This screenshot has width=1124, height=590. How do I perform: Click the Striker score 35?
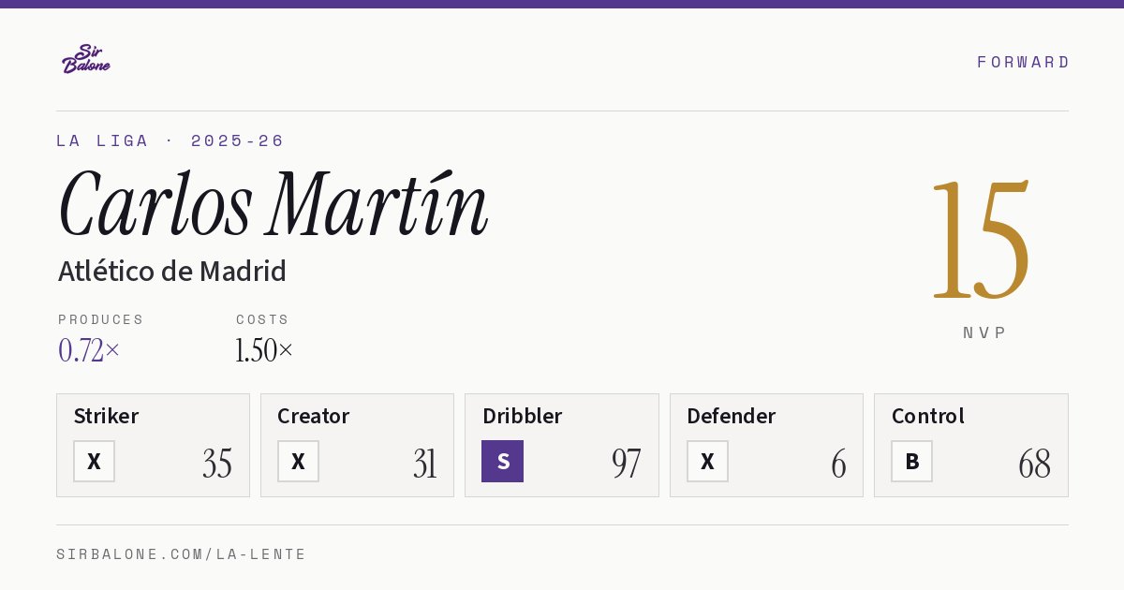(217, 464)
